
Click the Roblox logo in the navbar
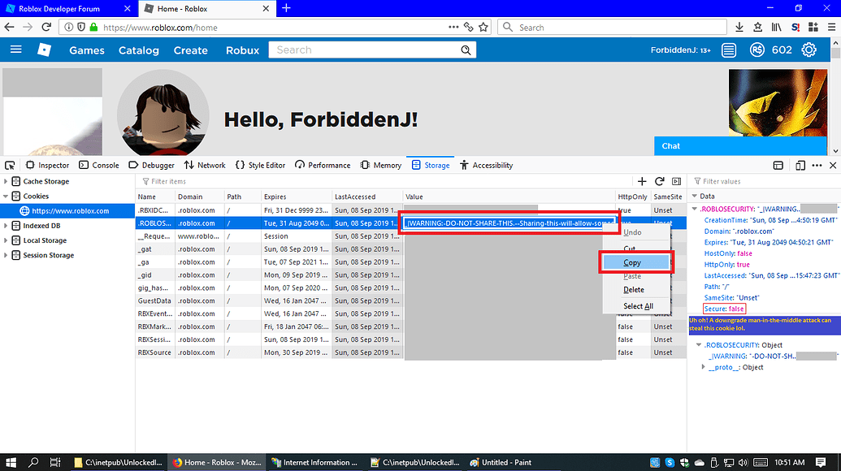tap(45, 50)
